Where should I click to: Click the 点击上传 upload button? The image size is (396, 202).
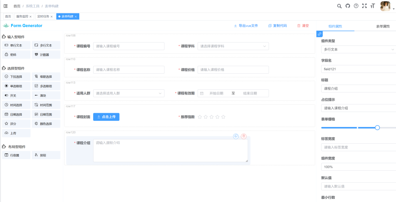pos(106,117)
